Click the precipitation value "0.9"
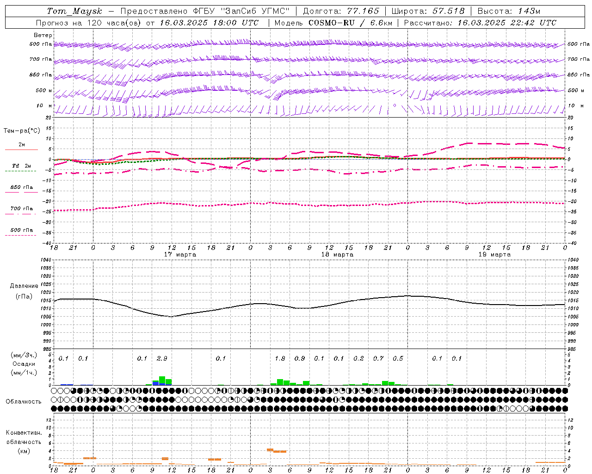Viewport: 592px width, 474px height. (300, 359)
